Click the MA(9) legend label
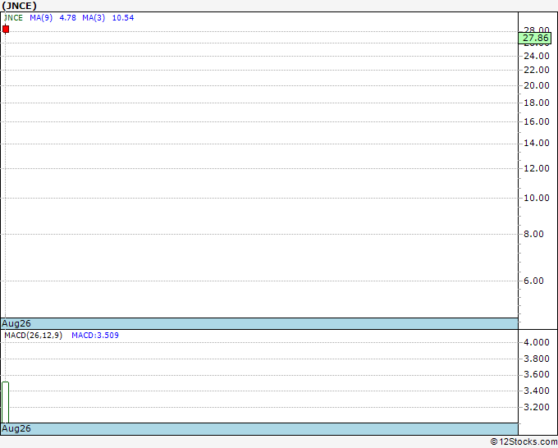 [41, 18]
